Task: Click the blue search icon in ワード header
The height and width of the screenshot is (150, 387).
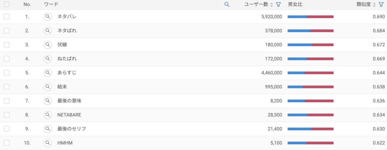Action: (227, 5)
